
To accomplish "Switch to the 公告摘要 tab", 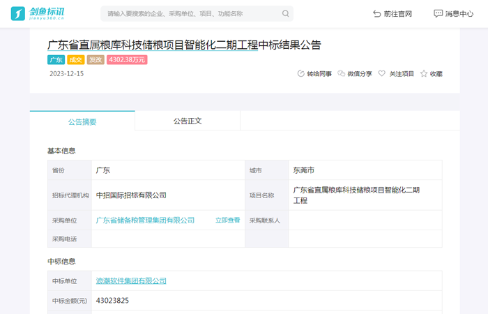I will coord(82,121).
